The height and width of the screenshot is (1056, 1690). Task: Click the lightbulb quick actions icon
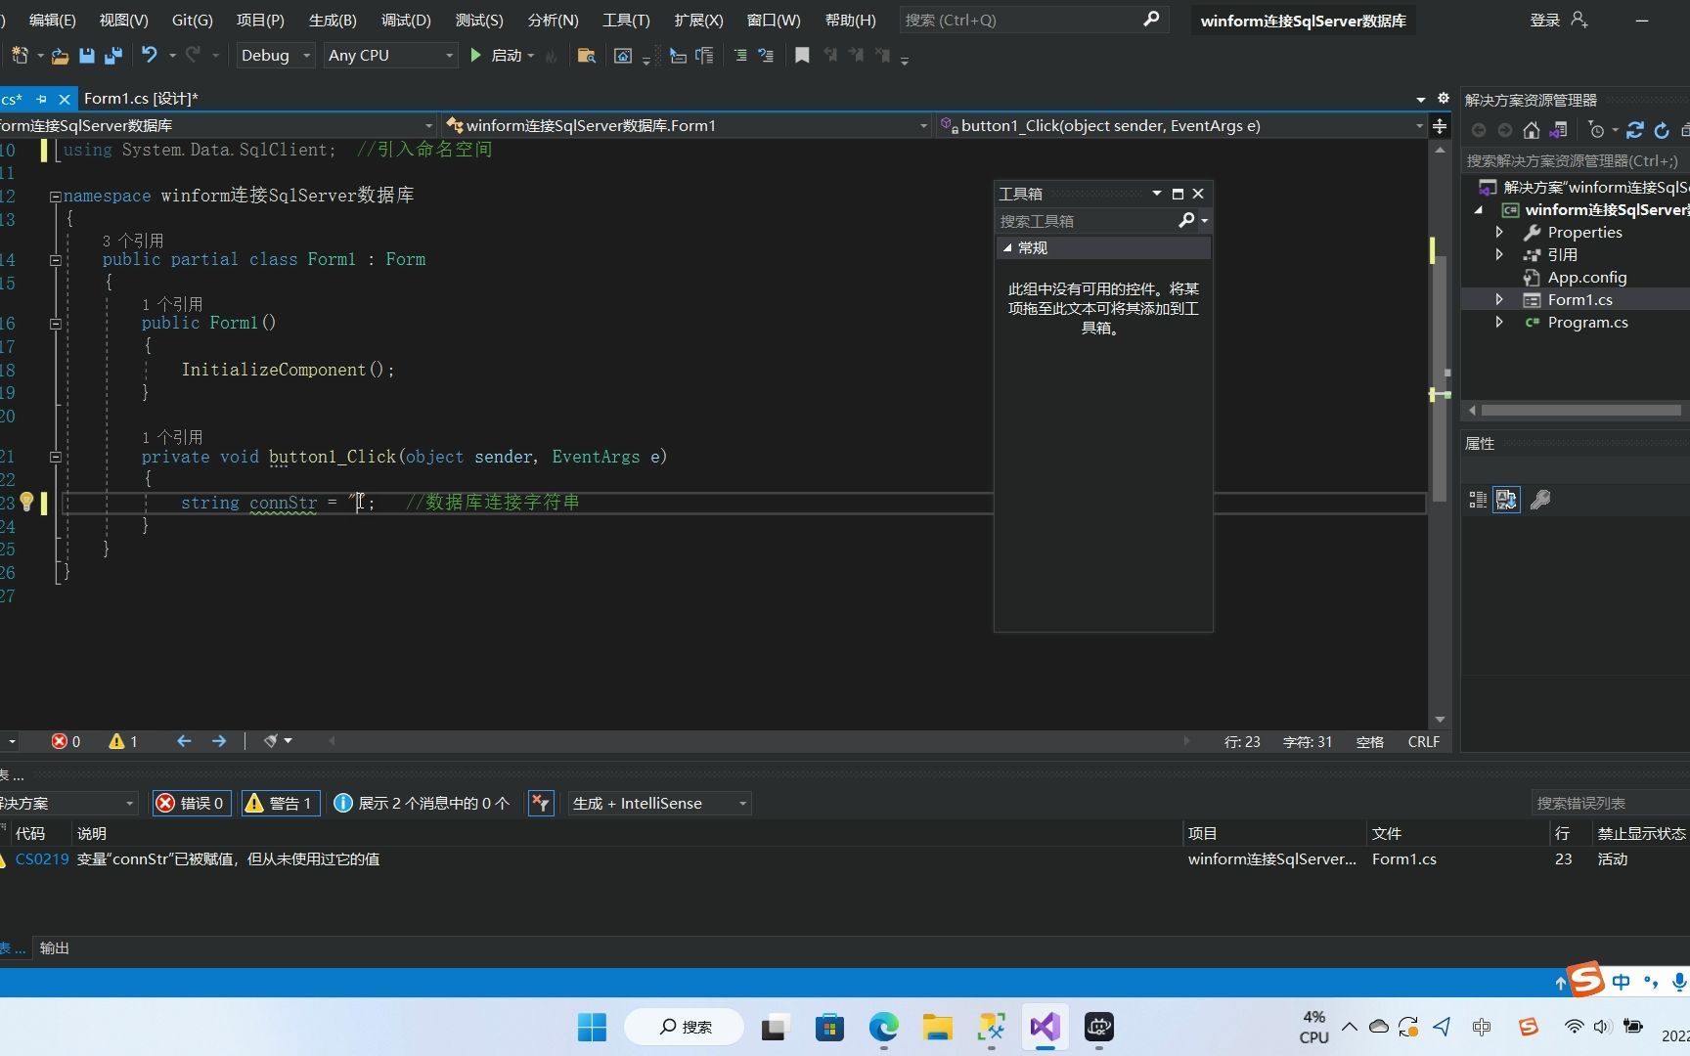(x=26, y=503)
